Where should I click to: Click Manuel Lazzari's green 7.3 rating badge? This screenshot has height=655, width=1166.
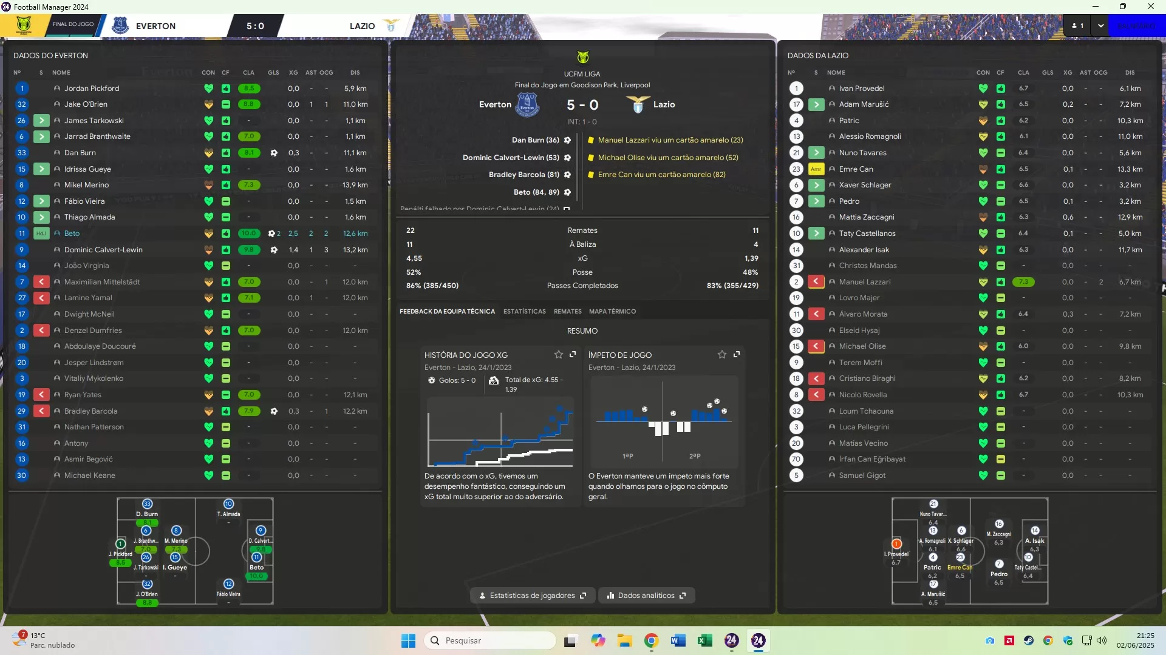point(1023,282)
